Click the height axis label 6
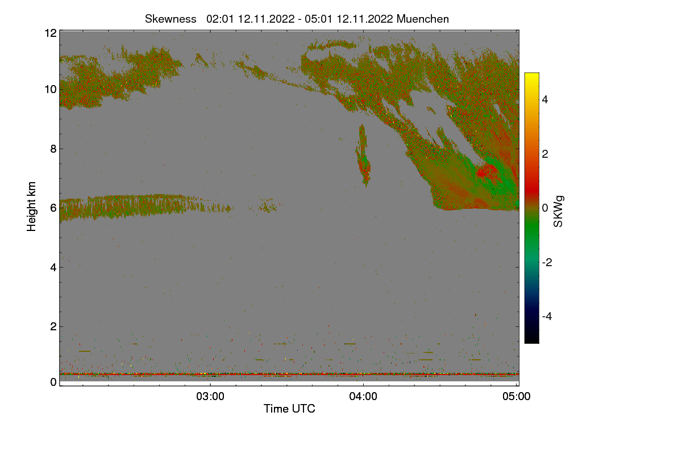 53,208
